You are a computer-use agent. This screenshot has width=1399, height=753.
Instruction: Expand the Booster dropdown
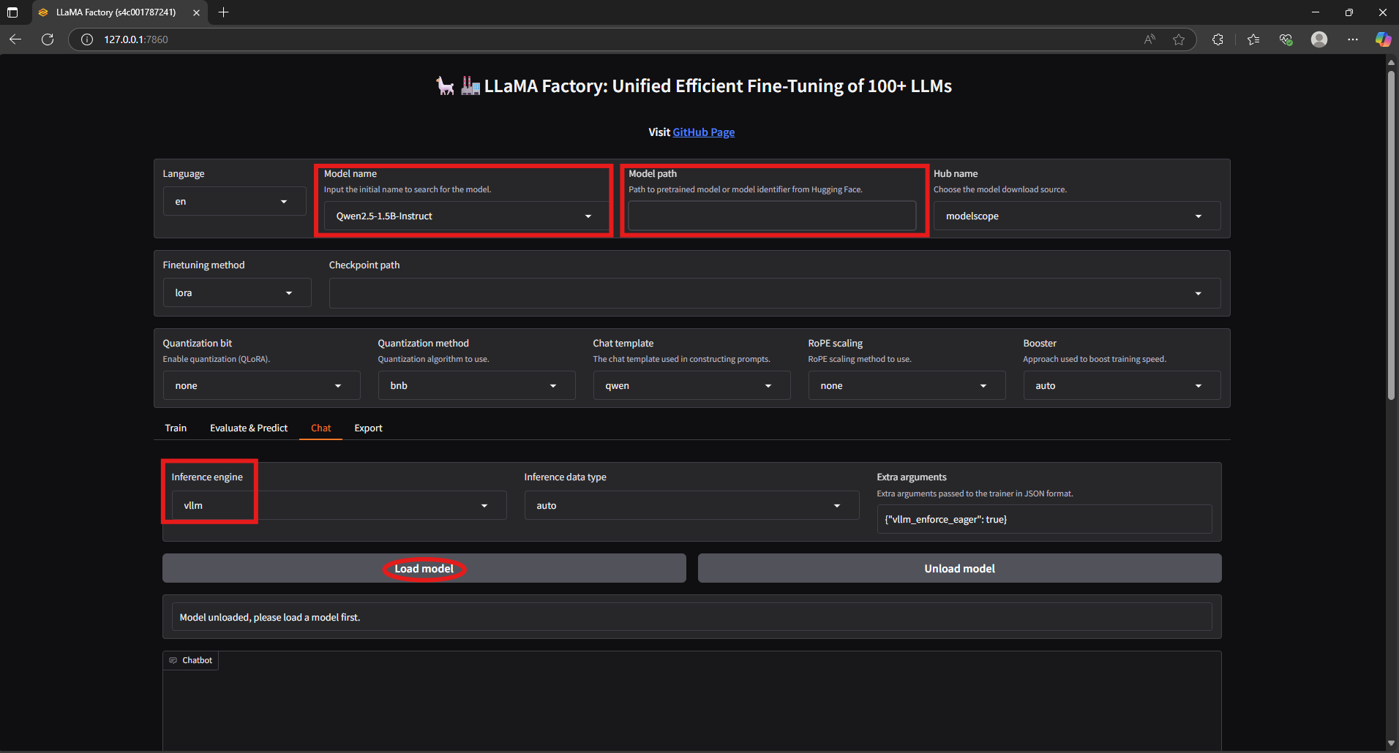point(1122,386)
